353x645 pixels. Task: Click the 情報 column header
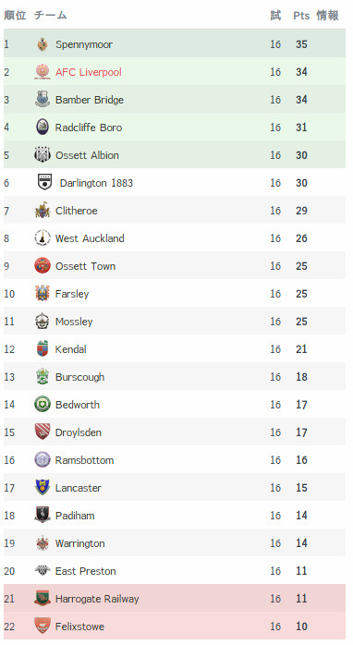tap(327, 15)
